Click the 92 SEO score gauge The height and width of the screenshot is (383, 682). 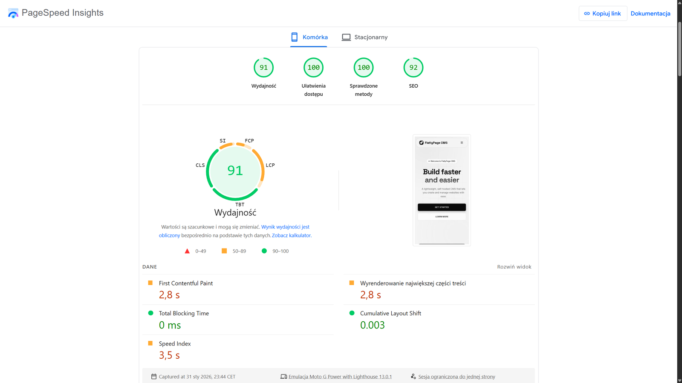tap(413, 68)
